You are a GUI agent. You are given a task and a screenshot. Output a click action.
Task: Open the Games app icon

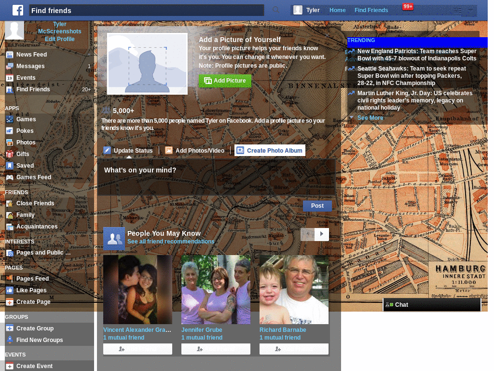point(10,119)
